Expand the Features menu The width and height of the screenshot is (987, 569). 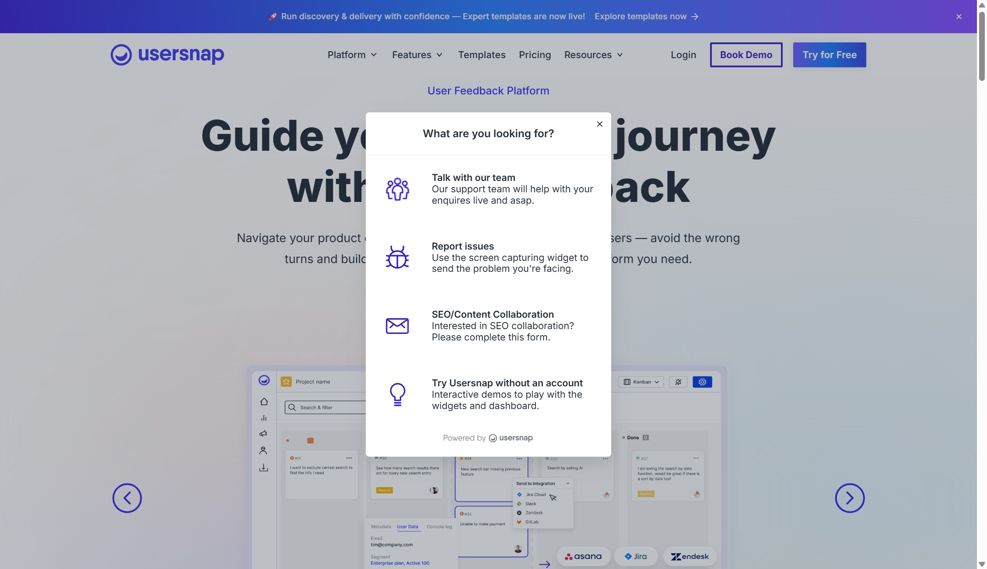coord(417,55)
